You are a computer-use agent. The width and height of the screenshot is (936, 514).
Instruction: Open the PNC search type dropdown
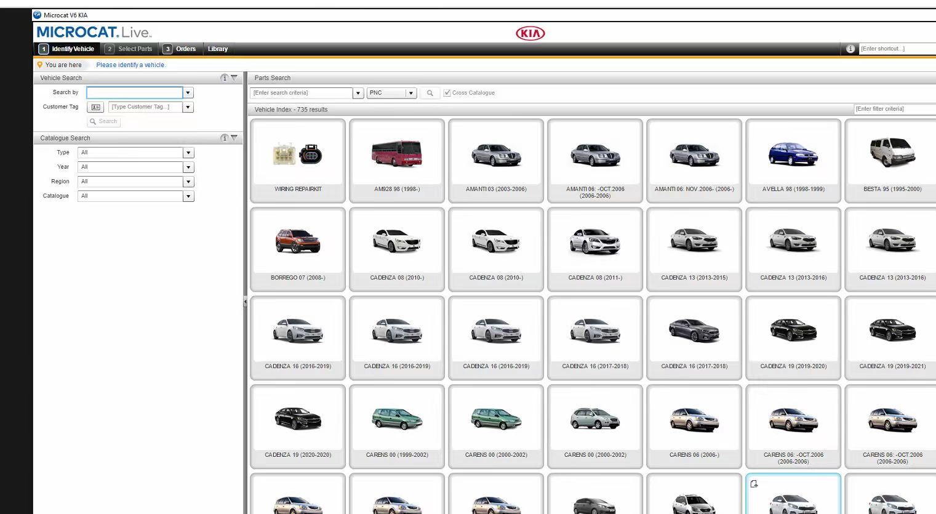pyautogui.click(x=411, y=93)
